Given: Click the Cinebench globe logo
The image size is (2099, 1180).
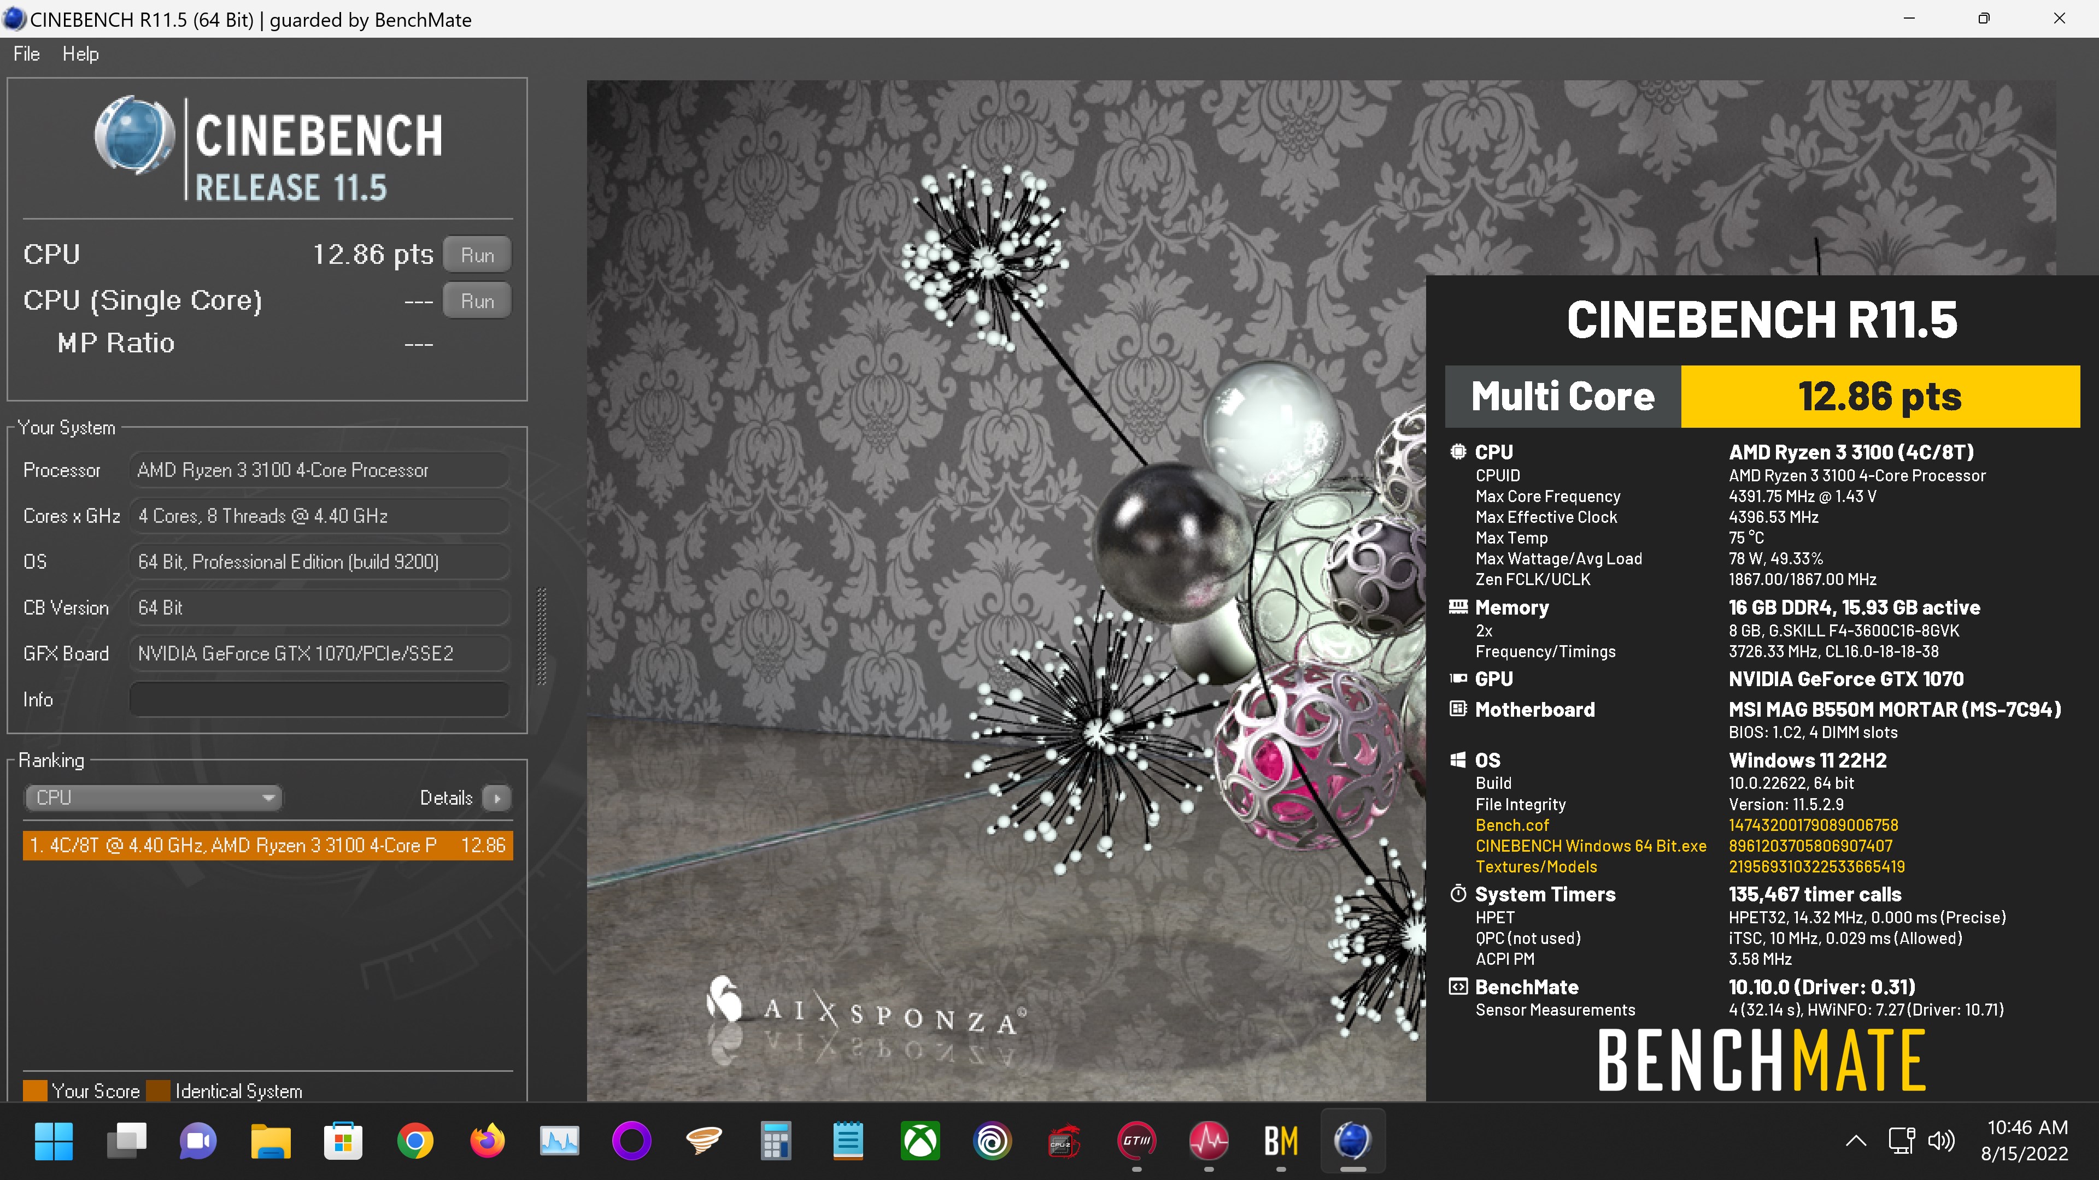Looking at the screenshot, I should tap(133, 136).
